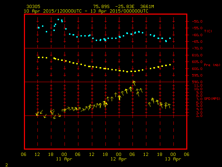The height and width of the screenshot is (167, 222).
Task: Click the 610.0 pressure axis label
Action: coord(197,55)
